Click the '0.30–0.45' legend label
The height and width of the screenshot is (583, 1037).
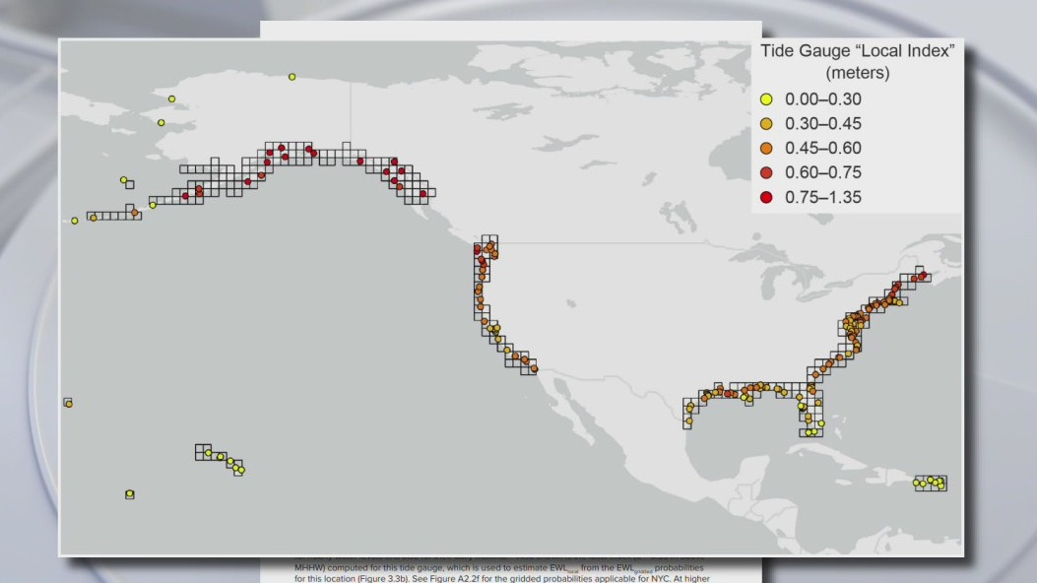822,124
